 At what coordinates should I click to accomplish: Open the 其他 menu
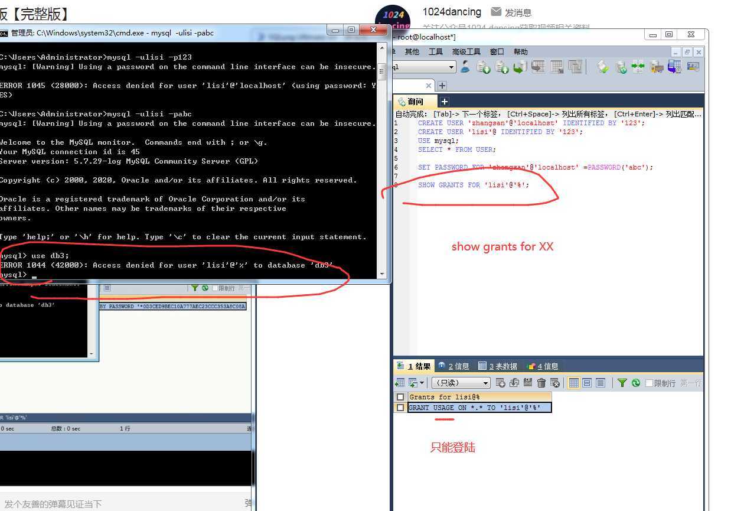tap(412, 52)
